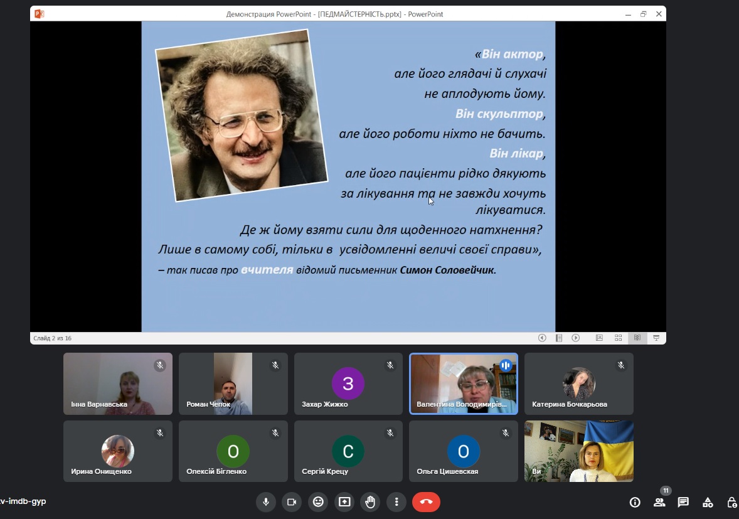Open the activities shapes icon
The height and width of the screenshot is (519, 739).
coord(708,503)
